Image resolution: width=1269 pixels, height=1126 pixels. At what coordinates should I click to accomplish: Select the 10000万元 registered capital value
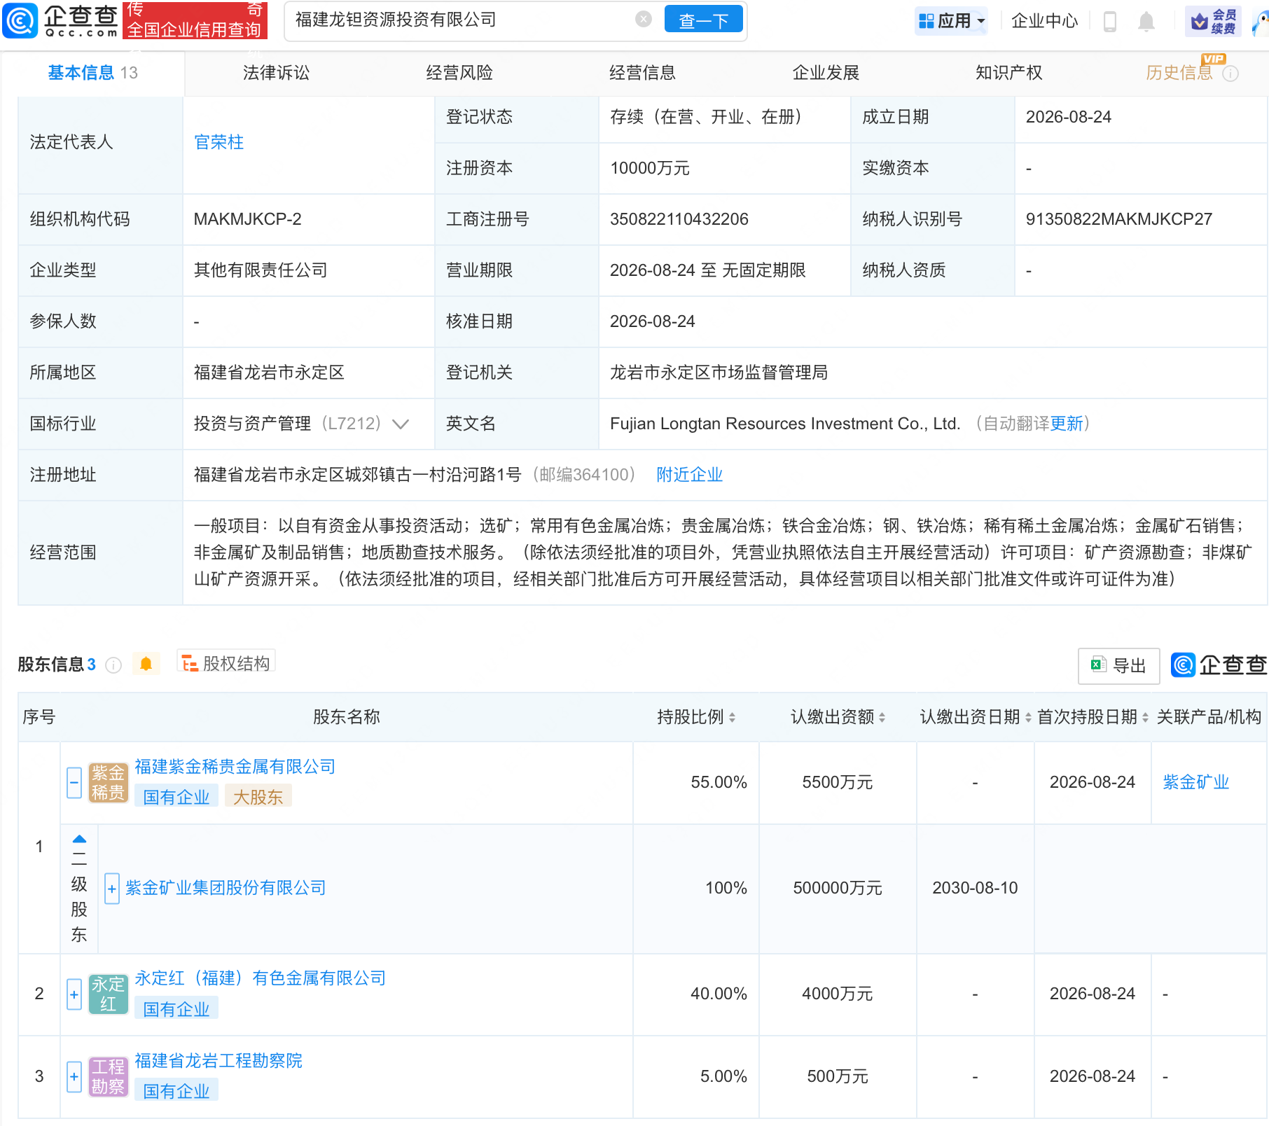650,168
